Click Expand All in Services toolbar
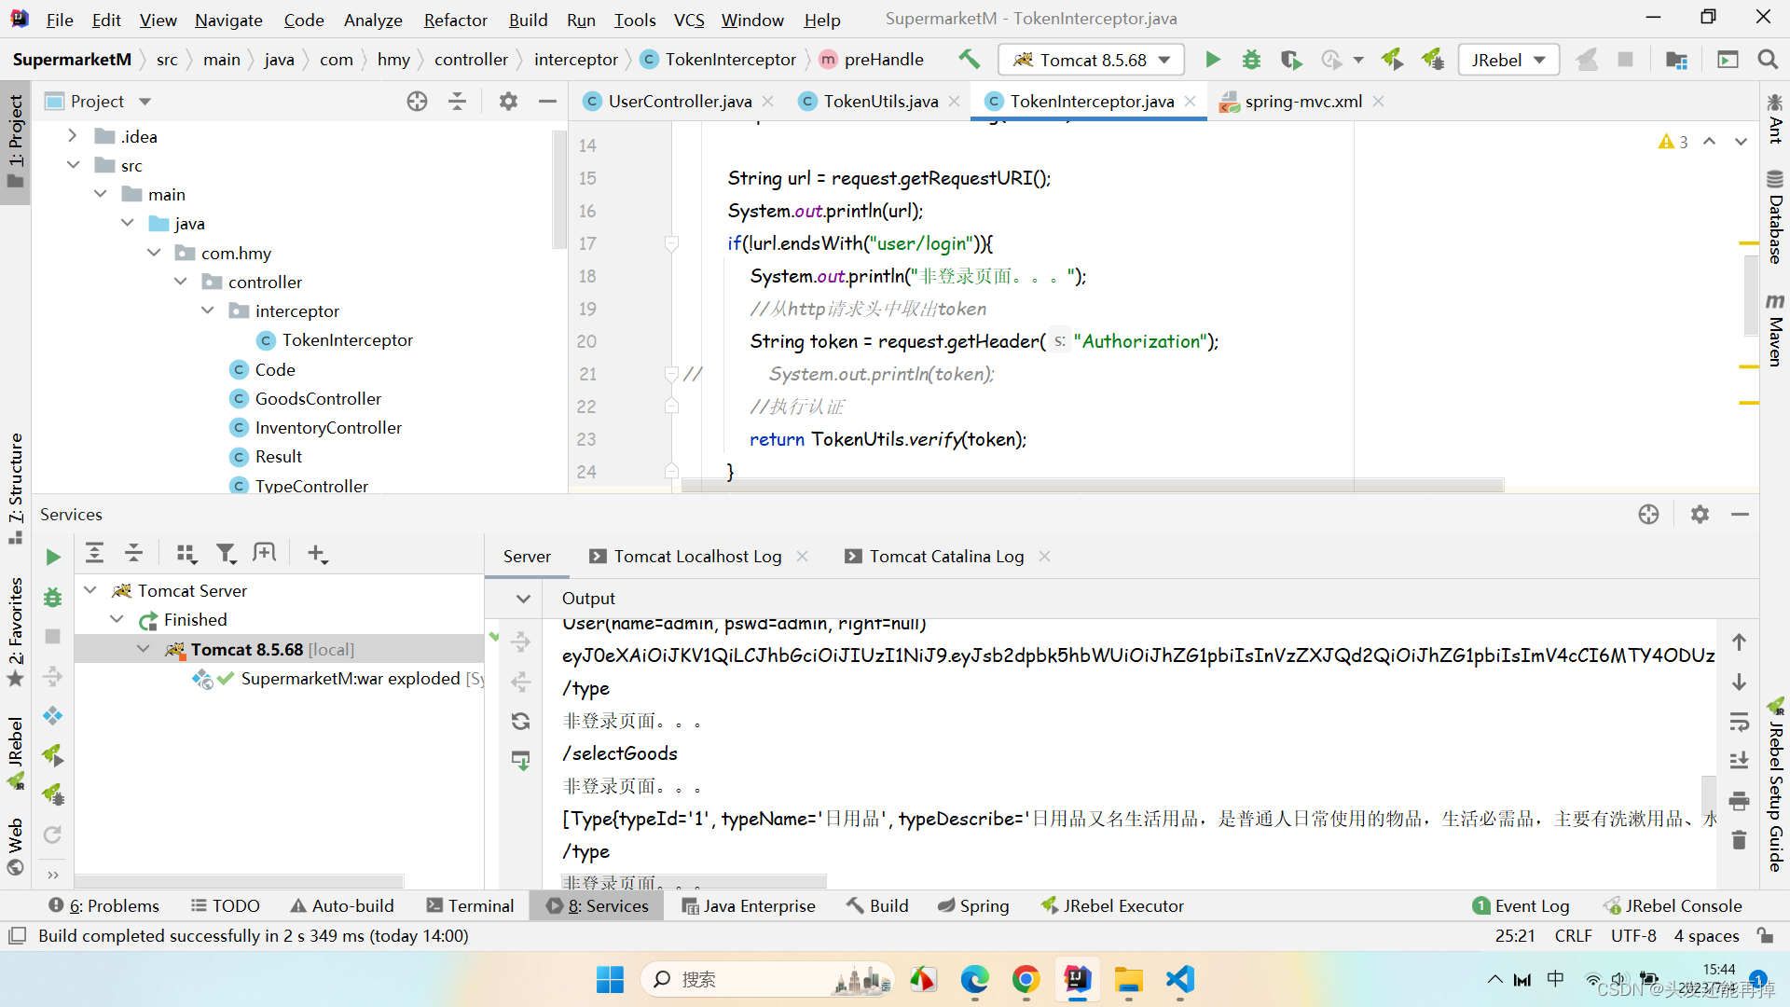The width and height of the screenshot is (1790, 1007). tap(94, 553)
